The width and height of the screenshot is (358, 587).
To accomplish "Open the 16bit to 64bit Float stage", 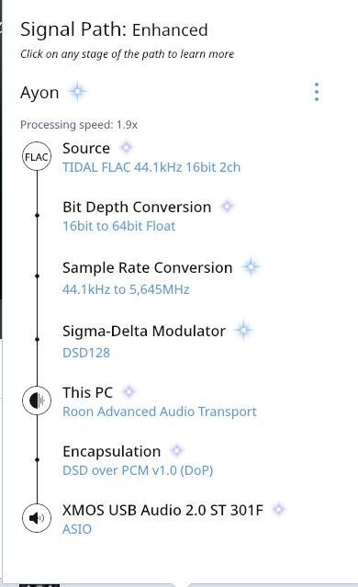I will (119, 226).
